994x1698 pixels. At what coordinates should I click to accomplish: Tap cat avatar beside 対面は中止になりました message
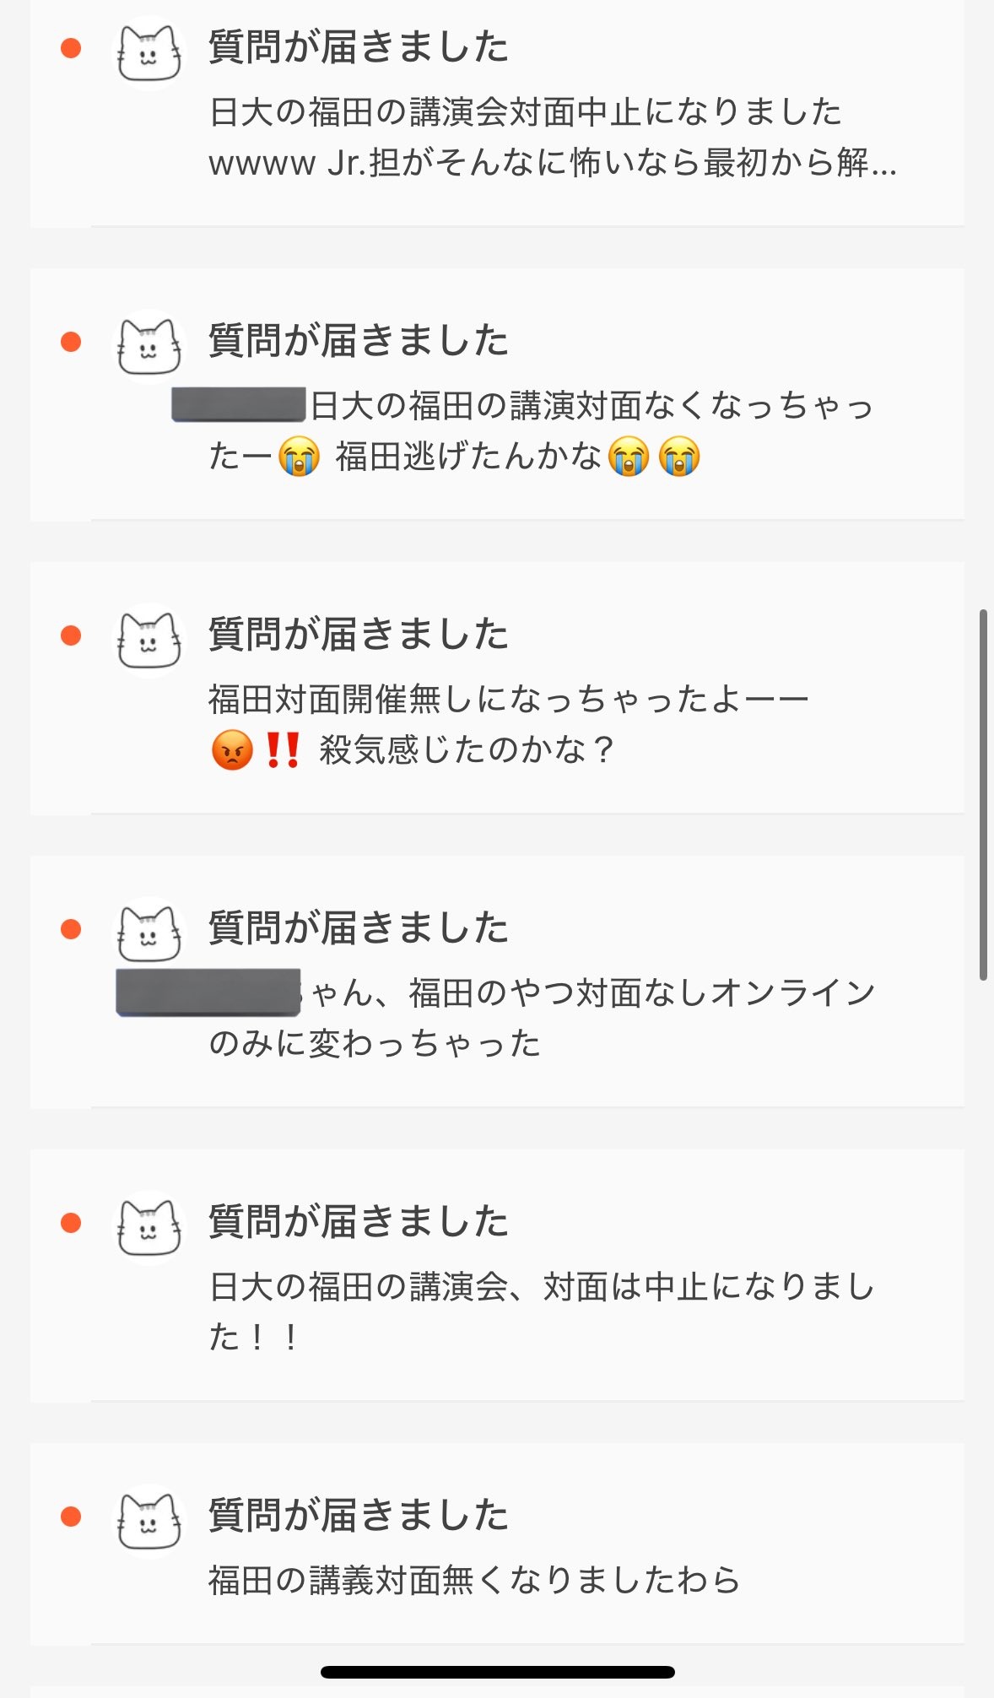point(149,1227)
